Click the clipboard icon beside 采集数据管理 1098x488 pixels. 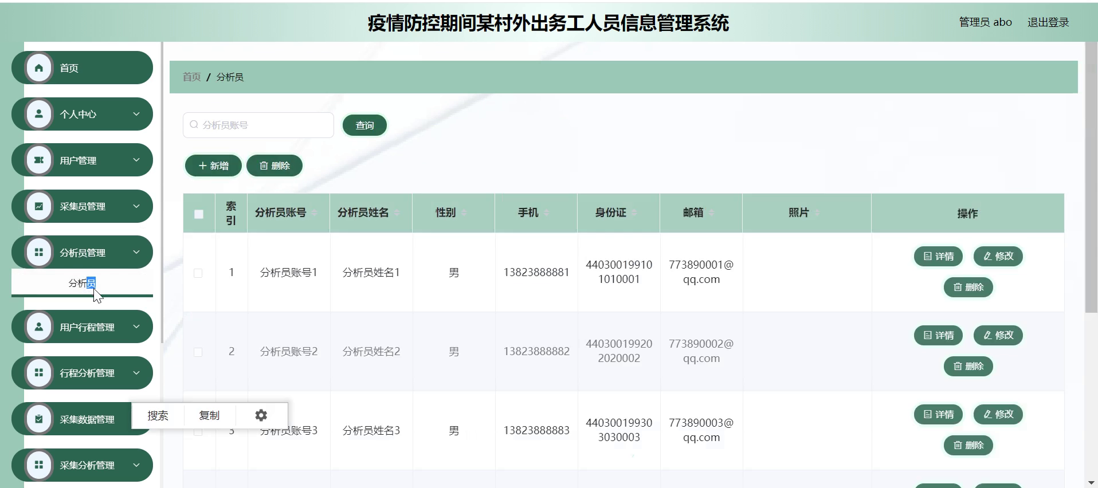[39, 419]
